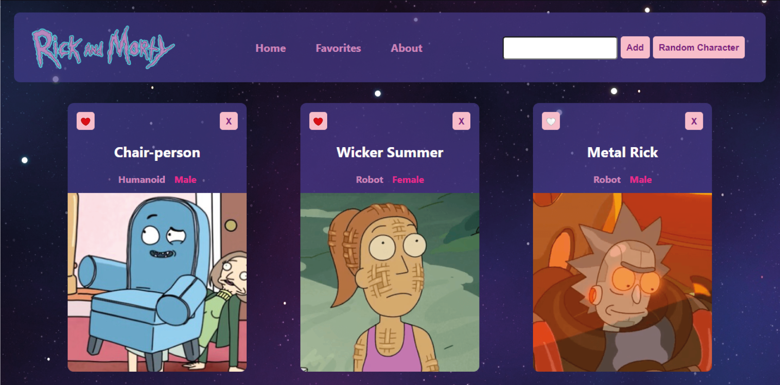Open the Chair-person character image
780x385 pixels.
point(157,282)
